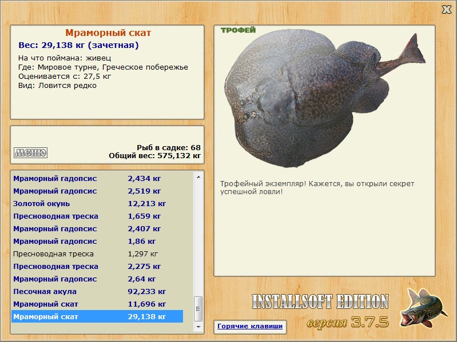The width and height of the screenshot is (457, 342).
Task: Select Мраморный скат 11,696 кг row
Action: pos(97,304)
